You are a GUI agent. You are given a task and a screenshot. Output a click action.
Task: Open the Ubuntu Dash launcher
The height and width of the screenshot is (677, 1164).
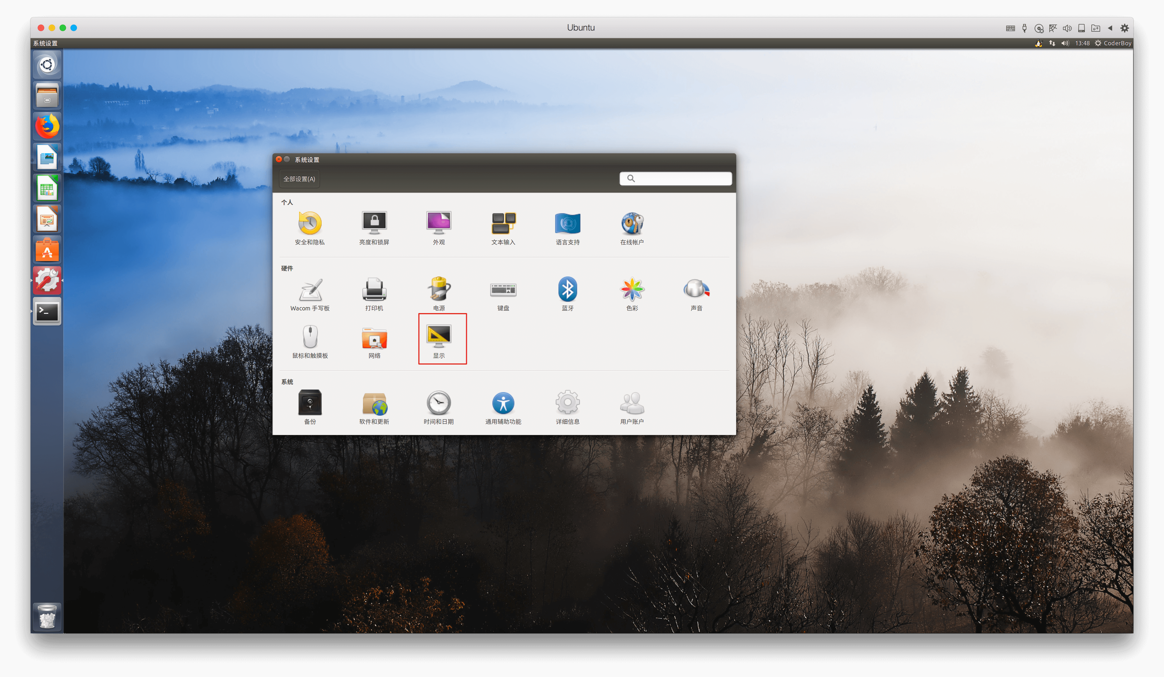coord(47,65)
